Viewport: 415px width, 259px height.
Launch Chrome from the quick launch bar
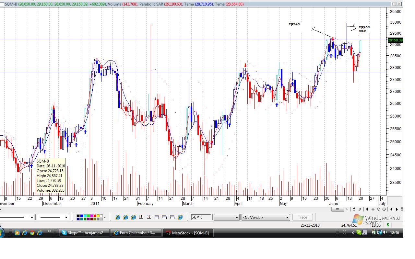[x=32, y=232]
